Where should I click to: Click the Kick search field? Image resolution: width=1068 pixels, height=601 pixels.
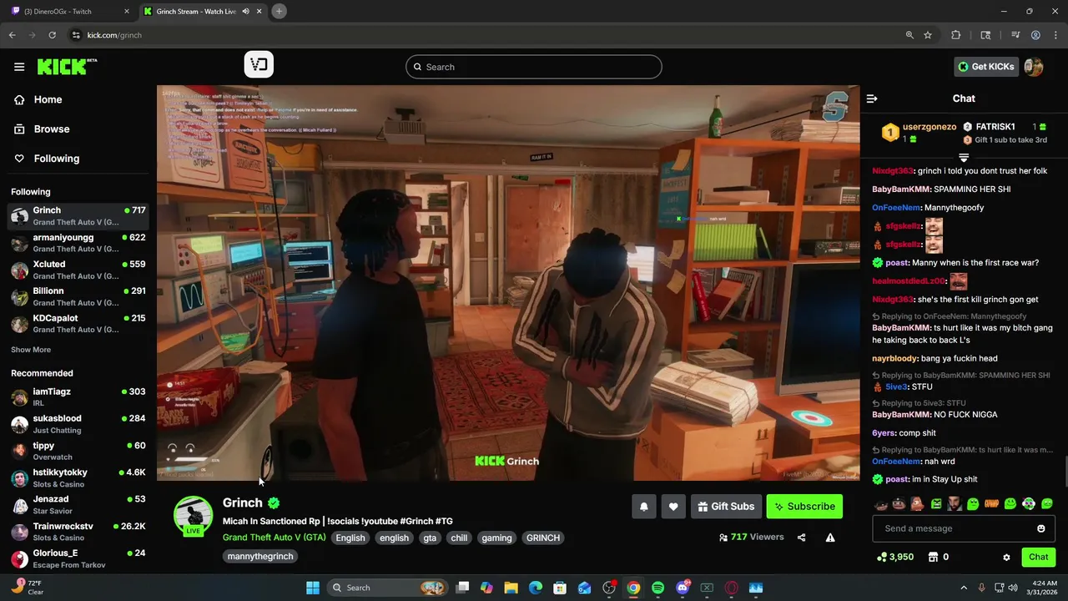click(534, 67)
